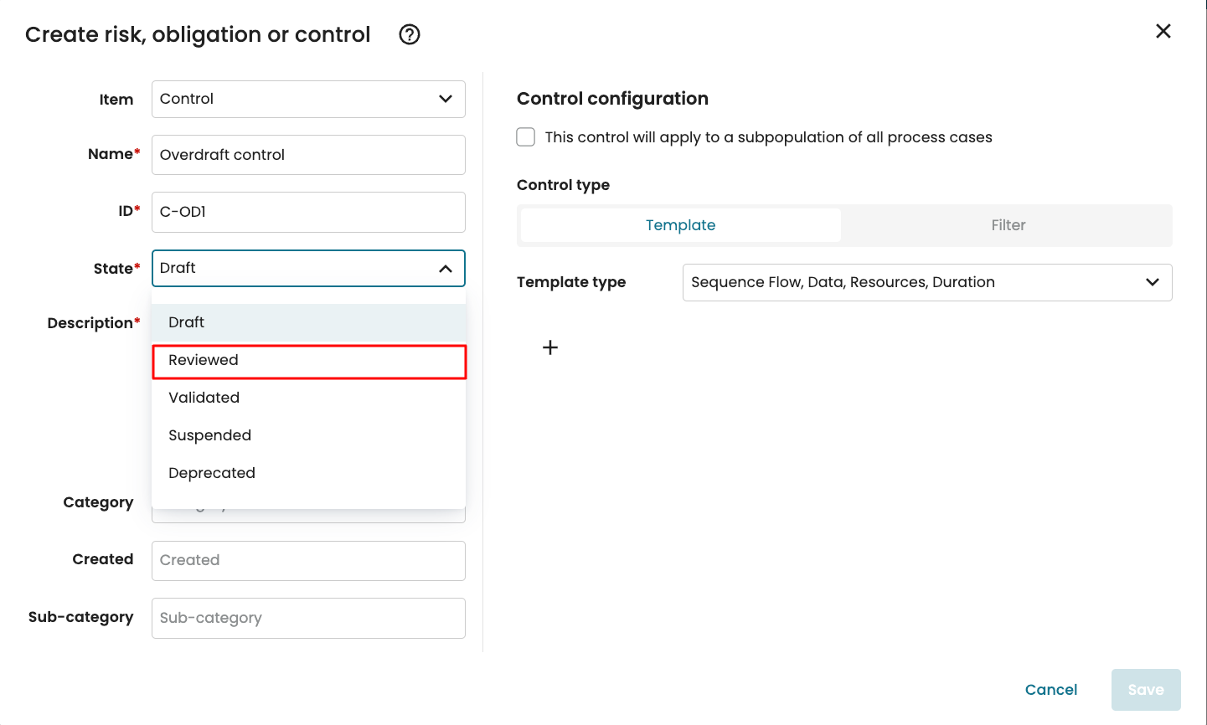Screen dimensions: 1207x725
Task: Enable the subpopulation of process cases checkbox
Action: coord(526,137)
